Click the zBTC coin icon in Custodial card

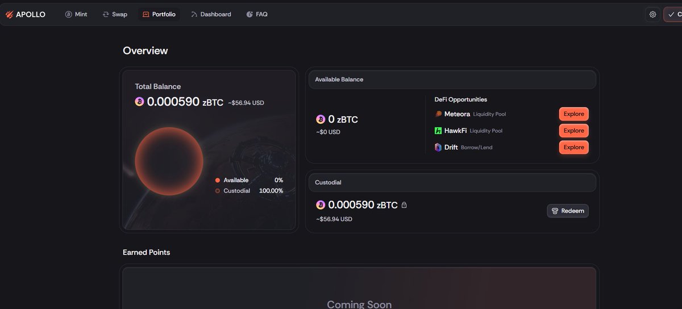[321, 204]
